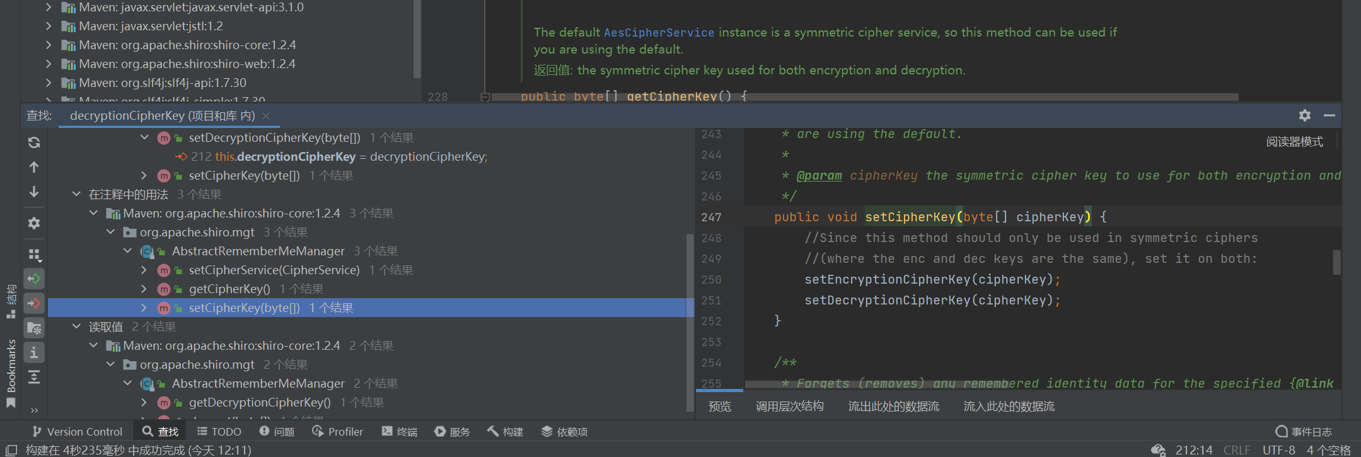Collapse org.apache.shiro.mgt 3 个结果 node
This screenshot has width=1361, height=457.
(110, 232)
